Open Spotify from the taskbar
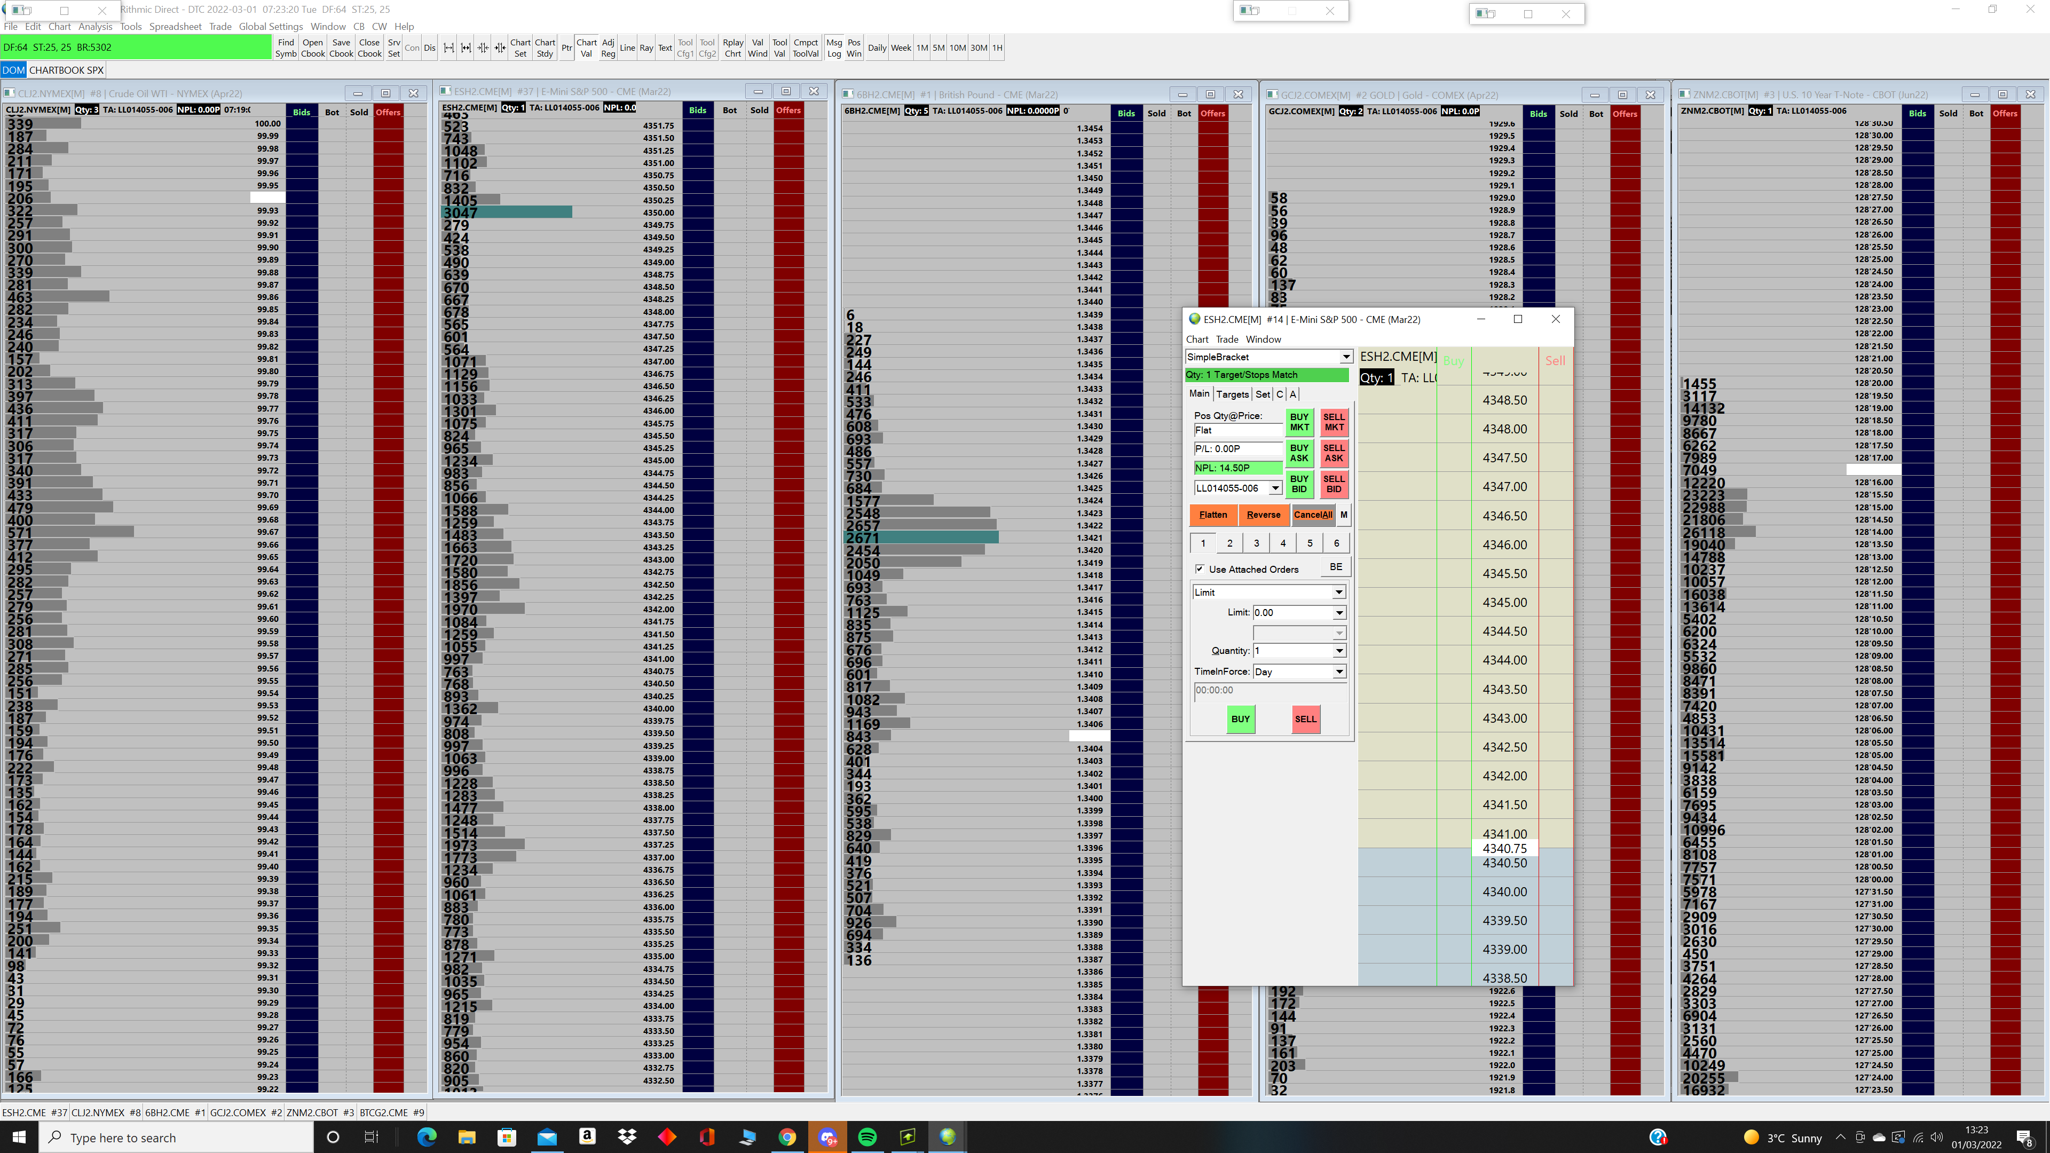Image resolution: width=2050 pixels, height=1153 pixels. coord(868,1137)
